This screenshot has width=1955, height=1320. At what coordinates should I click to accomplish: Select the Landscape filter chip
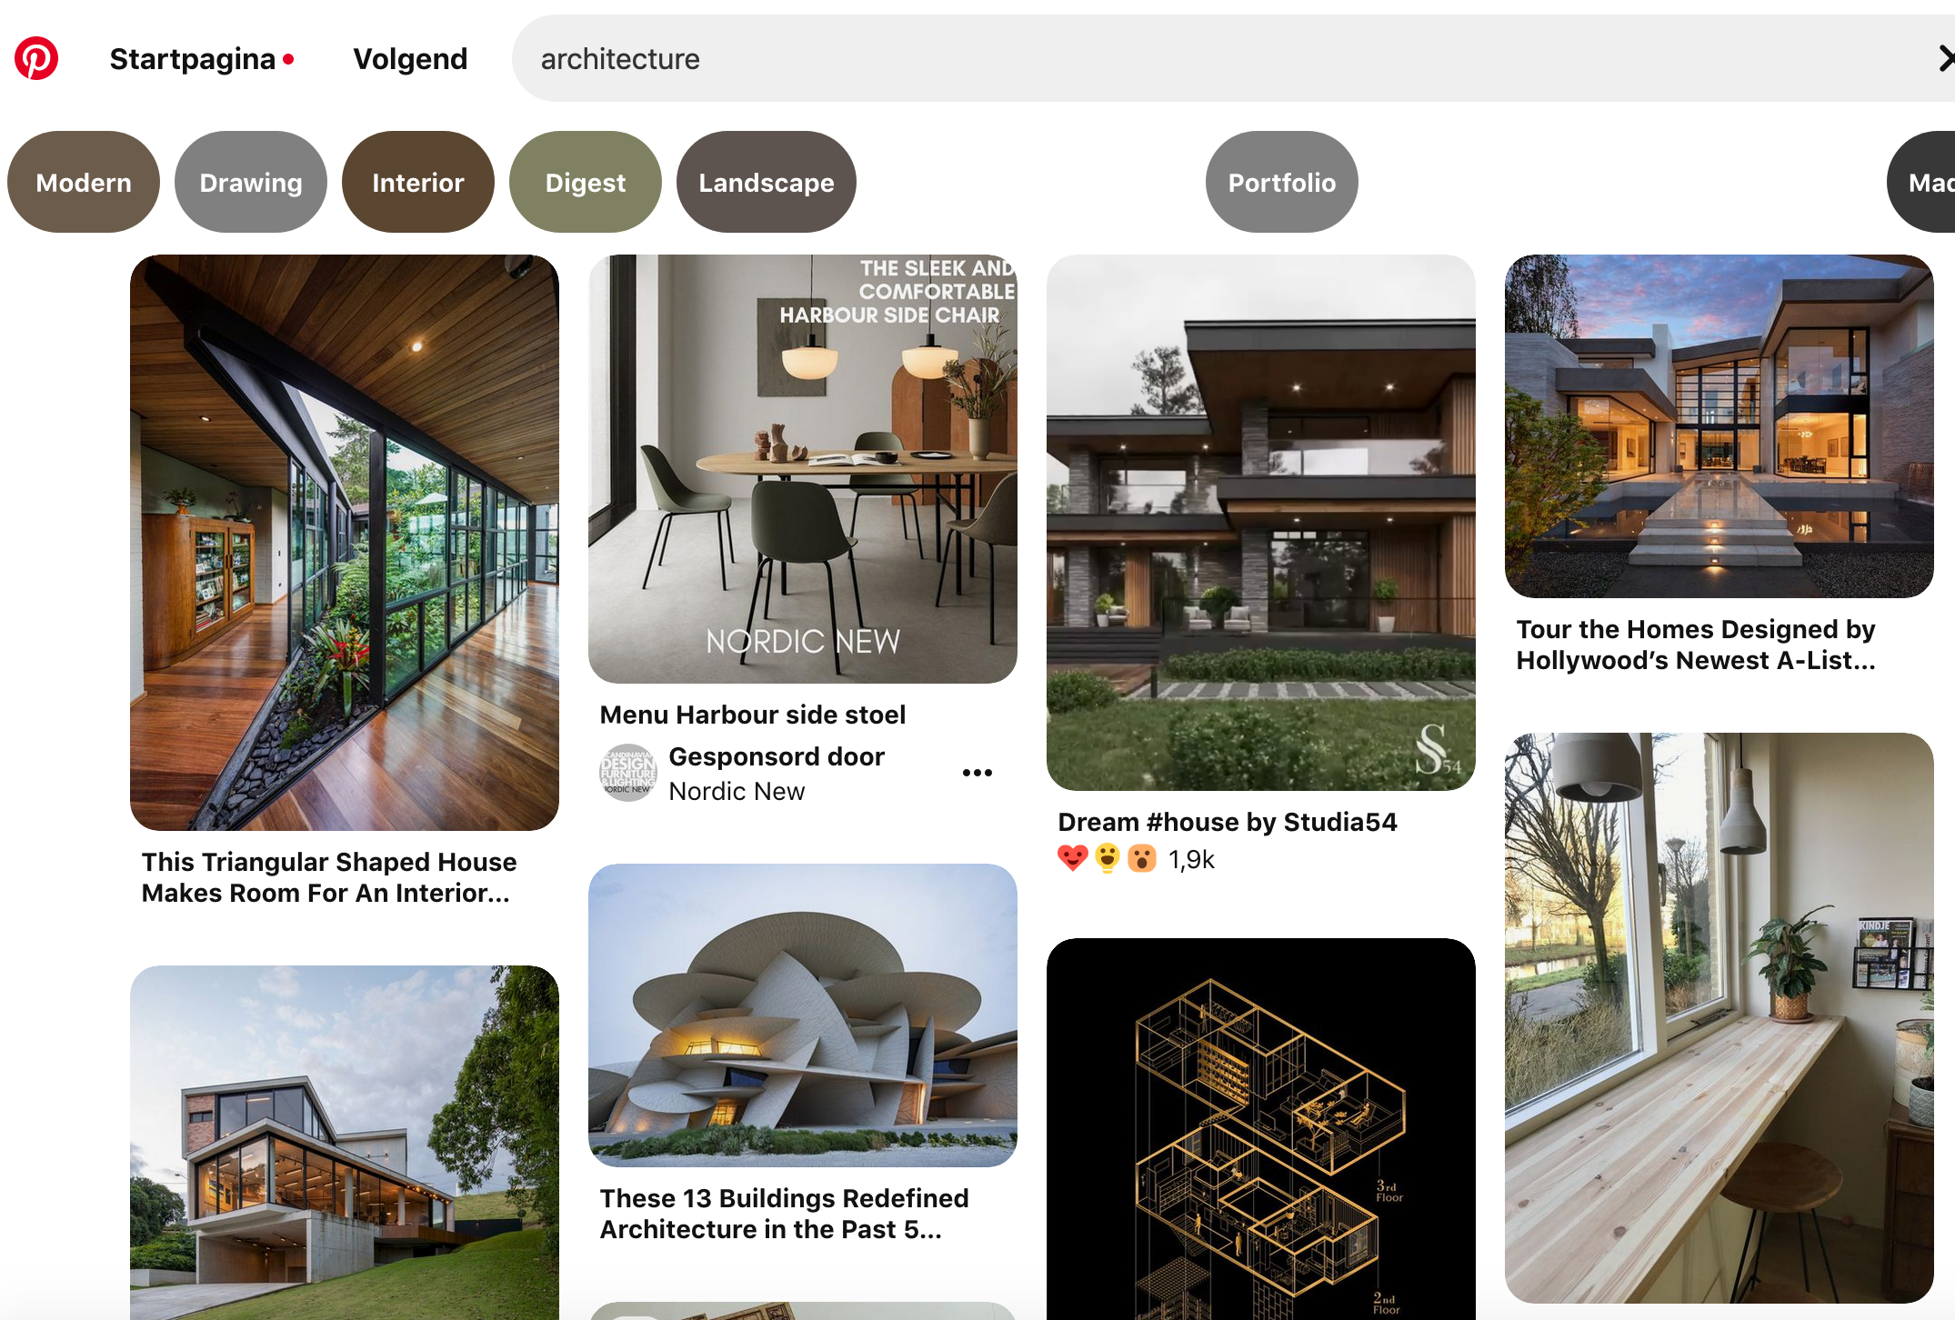point(767,182)
